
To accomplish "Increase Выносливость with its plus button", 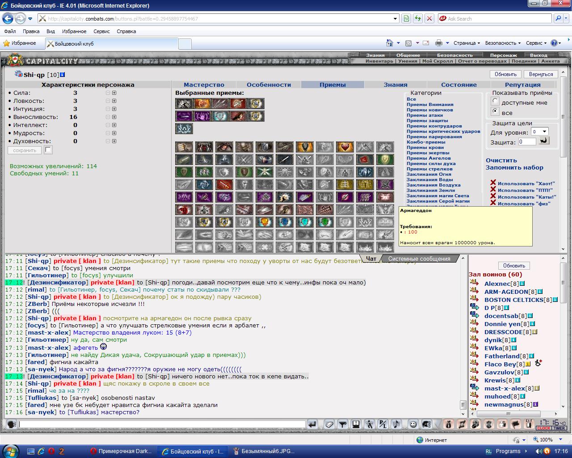I will [114, 117].
